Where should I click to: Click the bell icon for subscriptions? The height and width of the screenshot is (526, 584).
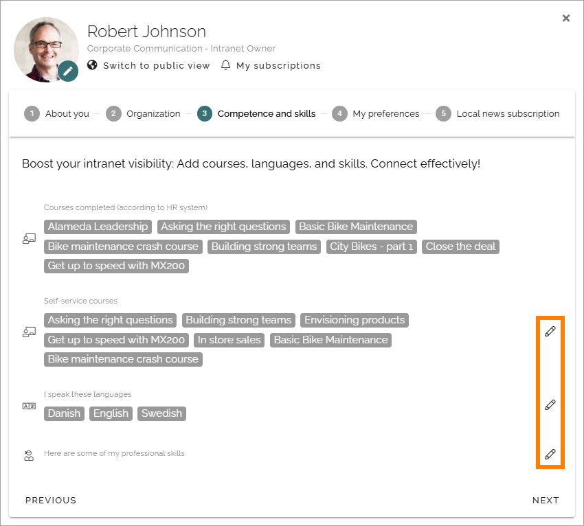coord(226,65)
